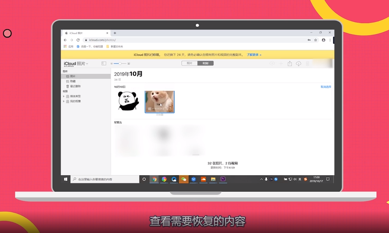Open a new browser tab
This screenshot has height=233, width=389.
coord(115,33)
